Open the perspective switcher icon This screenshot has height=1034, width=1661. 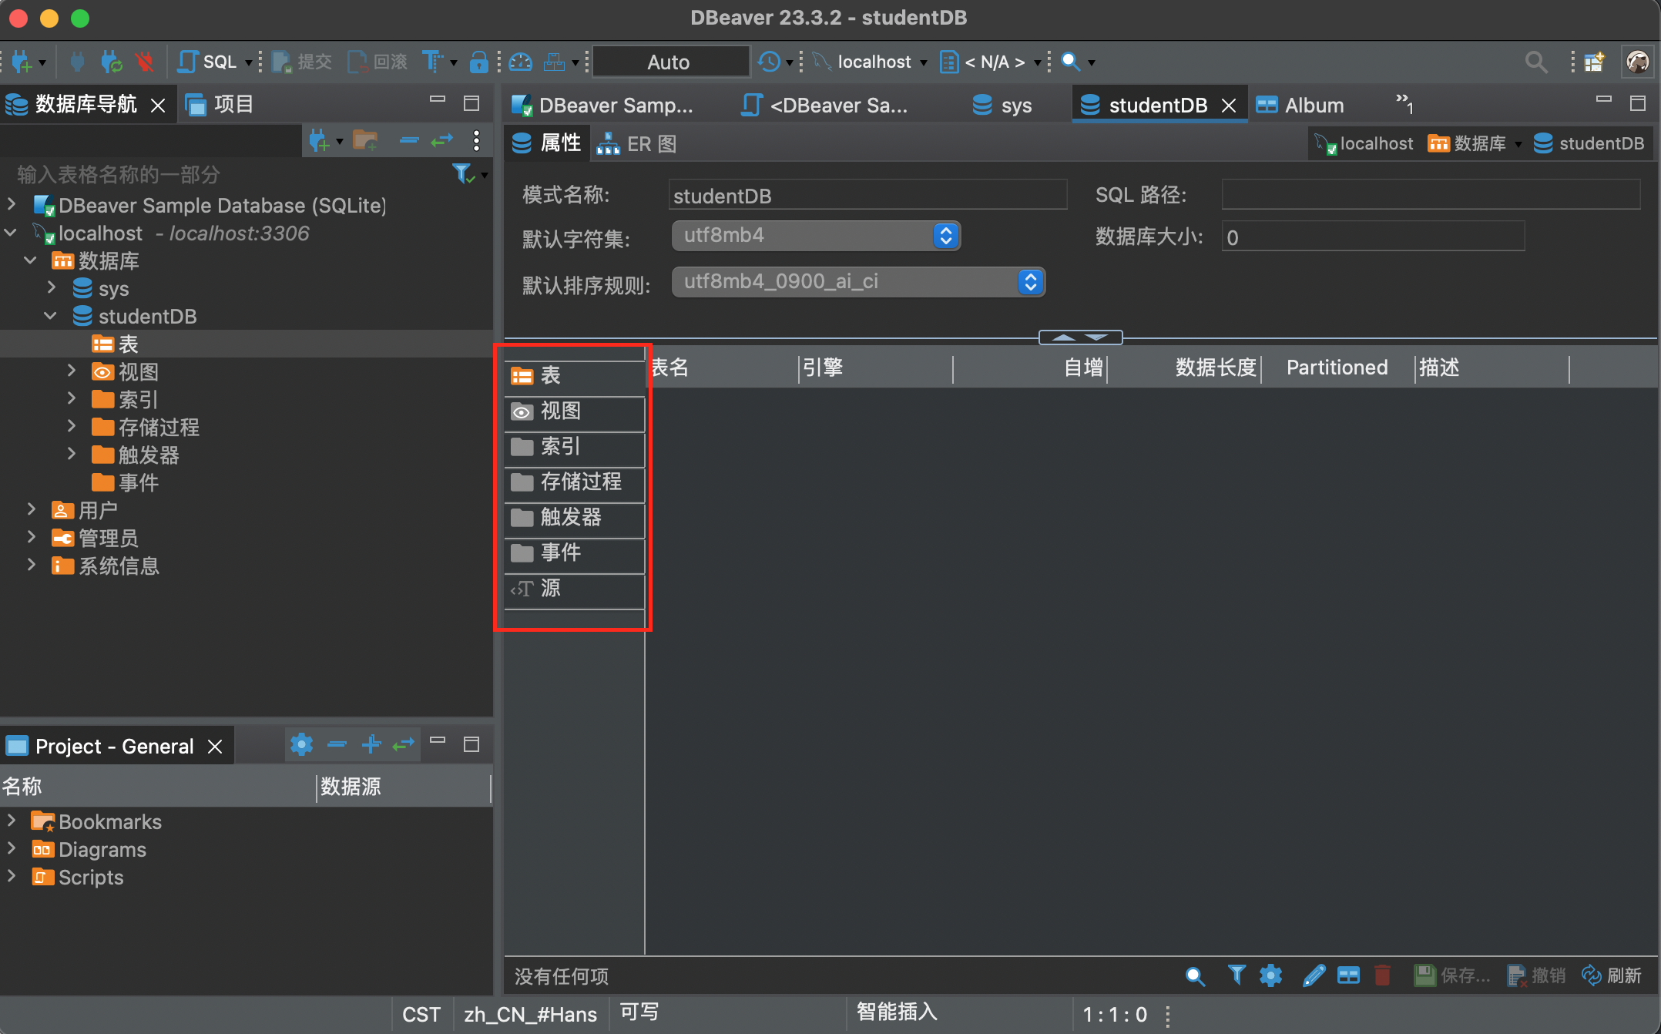coord(1594,62)
